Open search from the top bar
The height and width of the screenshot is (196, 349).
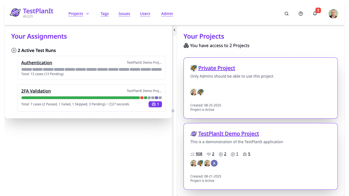pos(287,13)
